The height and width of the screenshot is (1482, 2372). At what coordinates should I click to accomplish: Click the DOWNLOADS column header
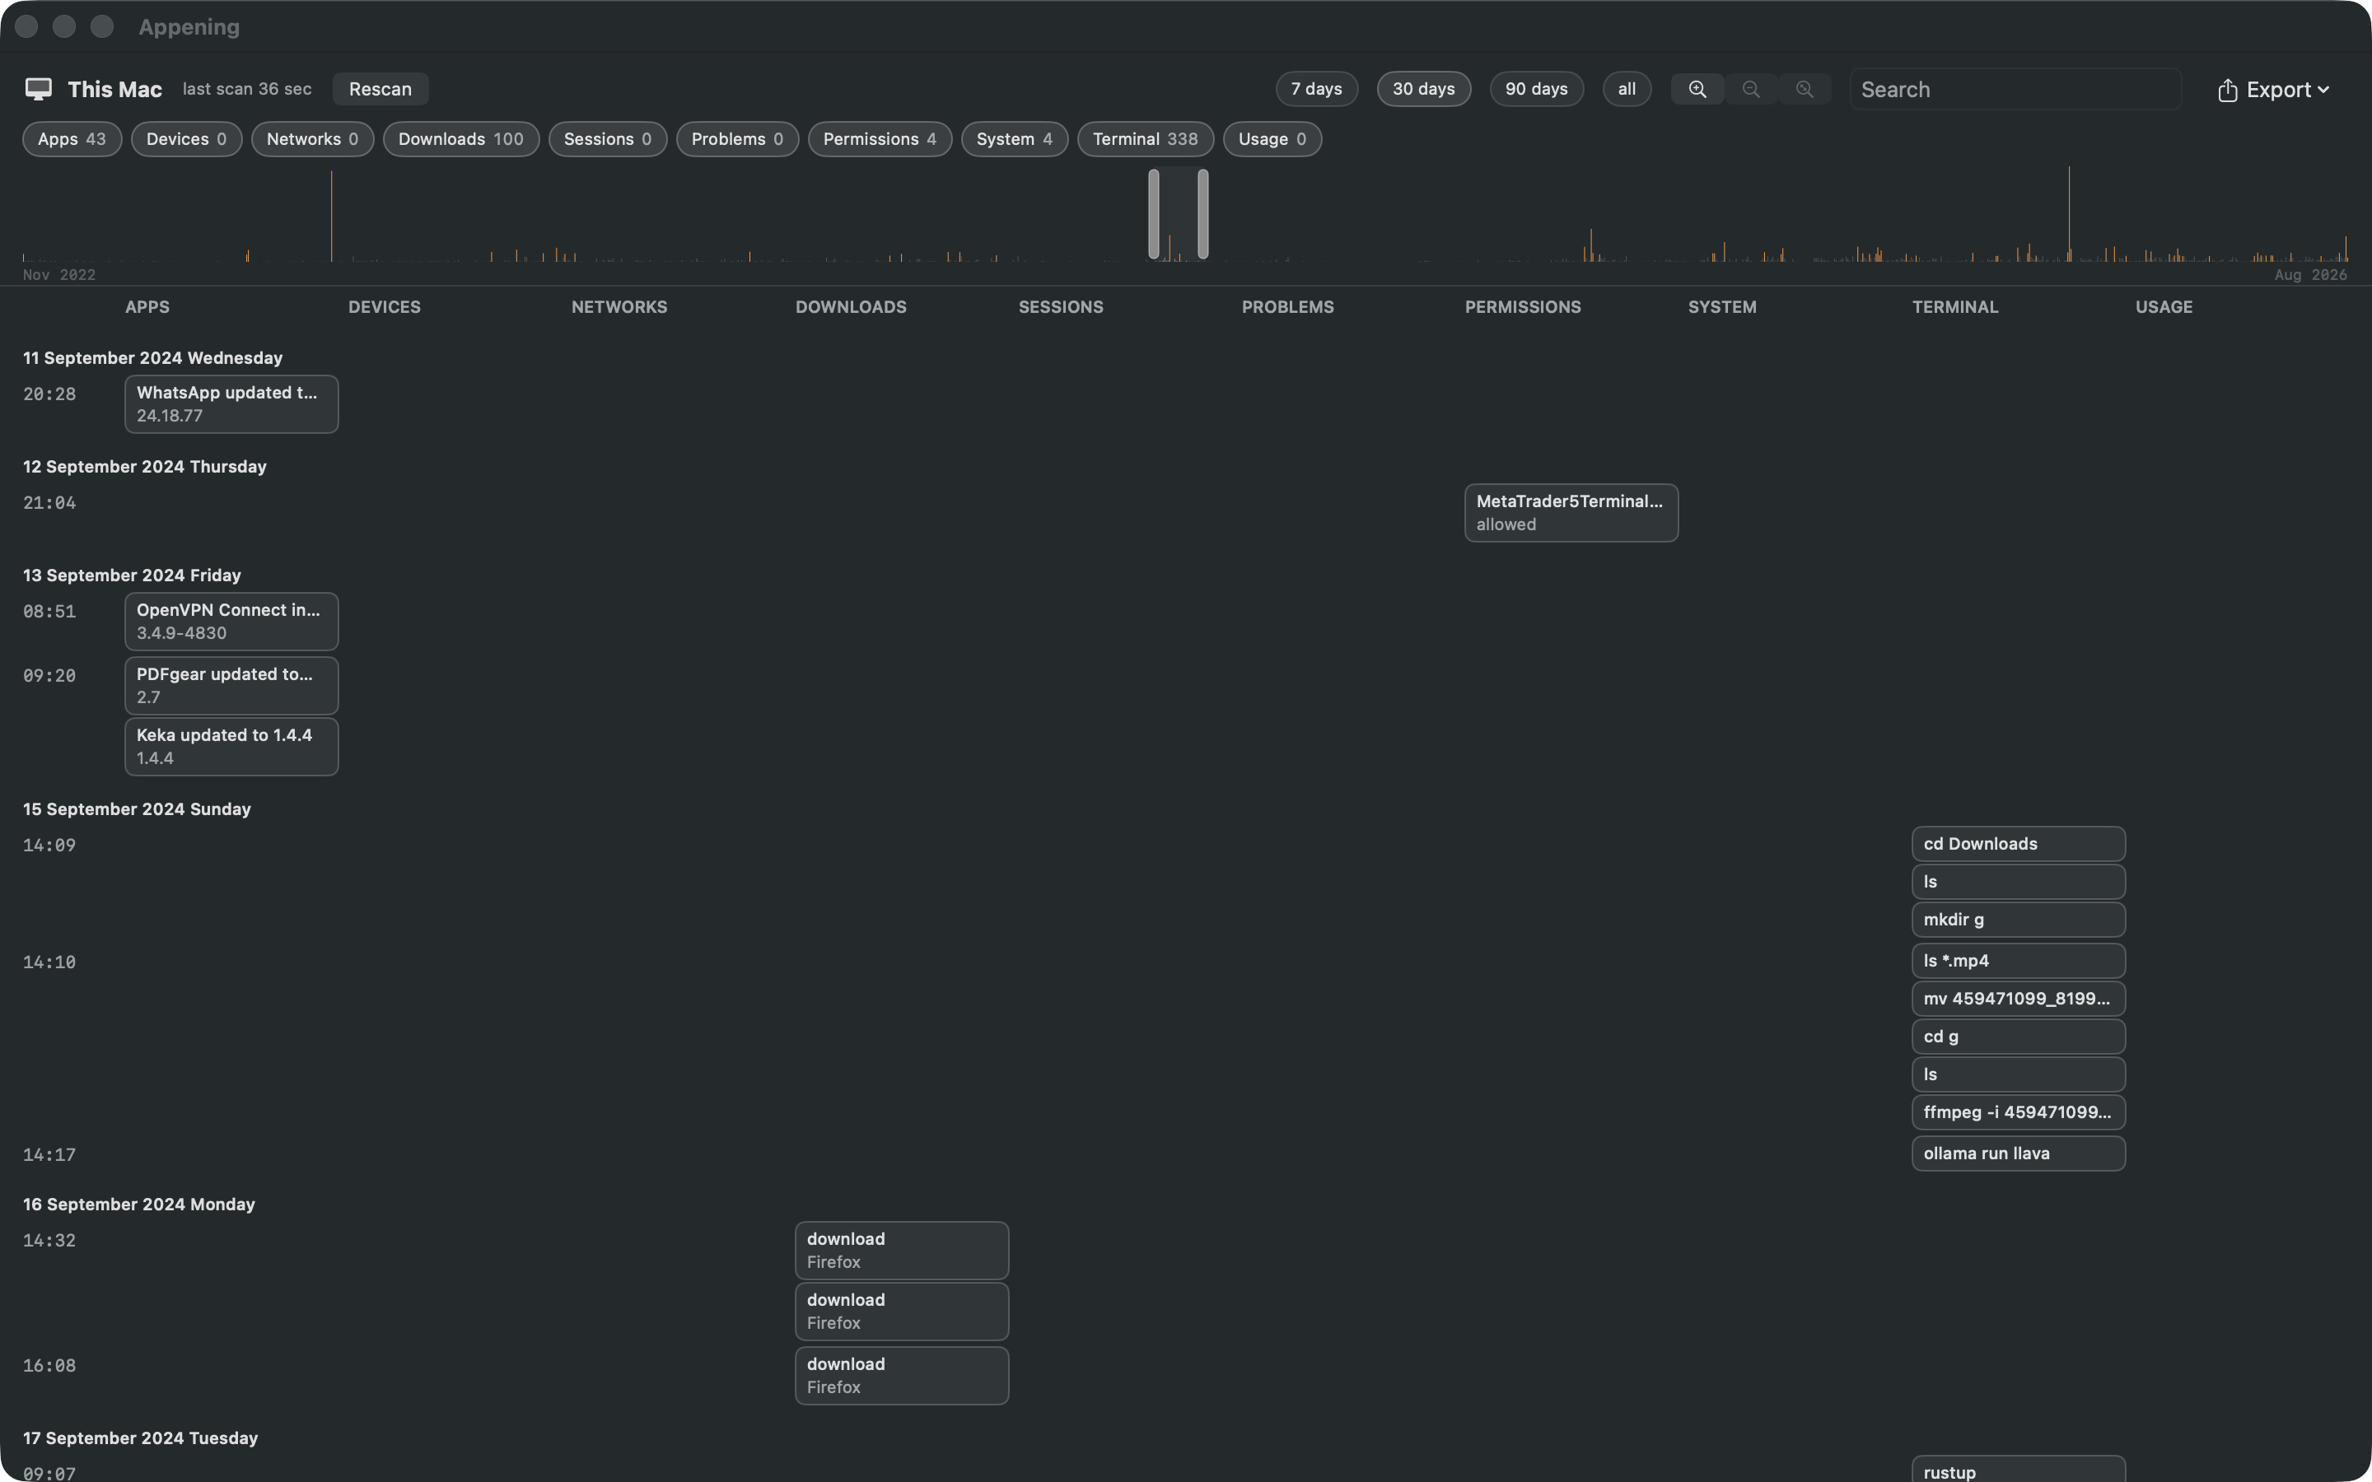851,307
